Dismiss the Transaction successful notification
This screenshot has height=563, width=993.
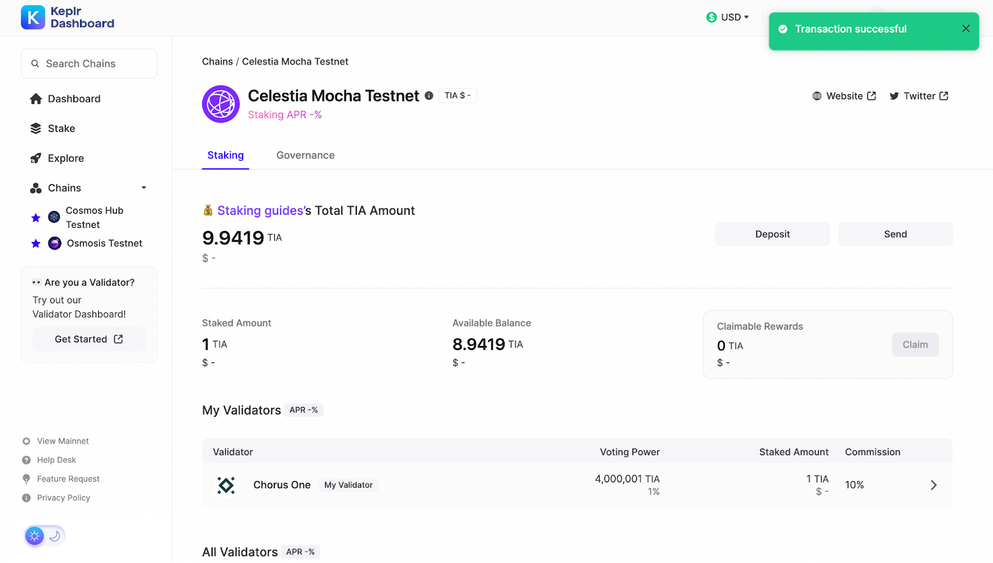(966, 29)
